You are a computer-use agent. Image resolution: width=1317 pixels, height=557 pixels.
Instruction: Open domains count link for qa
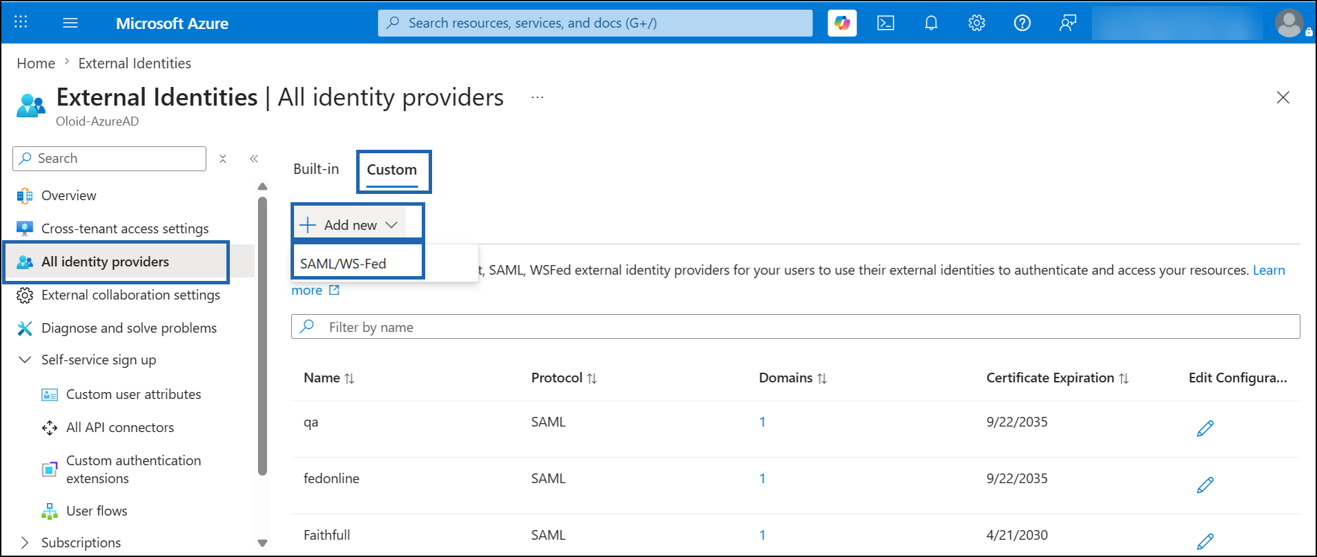tap(762, 422)
